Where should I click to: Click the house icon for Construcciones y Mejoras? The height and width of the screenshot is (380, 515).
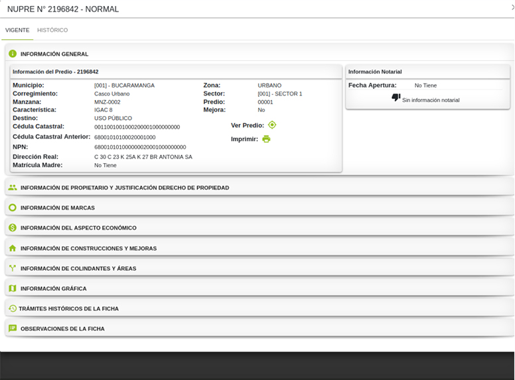(x=13, y=248)
